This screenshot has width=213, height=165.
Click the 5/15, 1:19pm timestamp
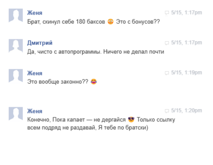[187, 73]
